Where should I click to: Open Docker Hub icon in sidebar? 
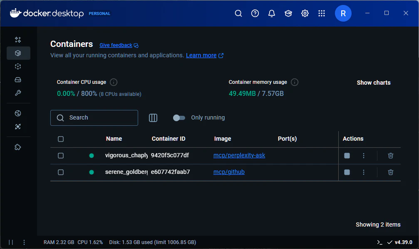tap(18, 113)
